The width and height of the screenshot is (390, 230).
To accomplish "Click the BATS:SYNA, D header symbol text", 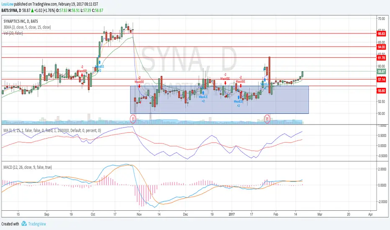I will [11, 10].
